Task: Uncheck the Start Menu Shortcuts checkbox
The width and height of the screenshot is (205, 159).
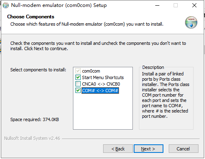Action: pyautogui.click(x=78, y=77)
